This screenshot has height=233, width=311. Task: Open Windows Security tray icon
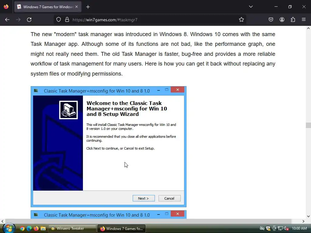pos(268,228)
